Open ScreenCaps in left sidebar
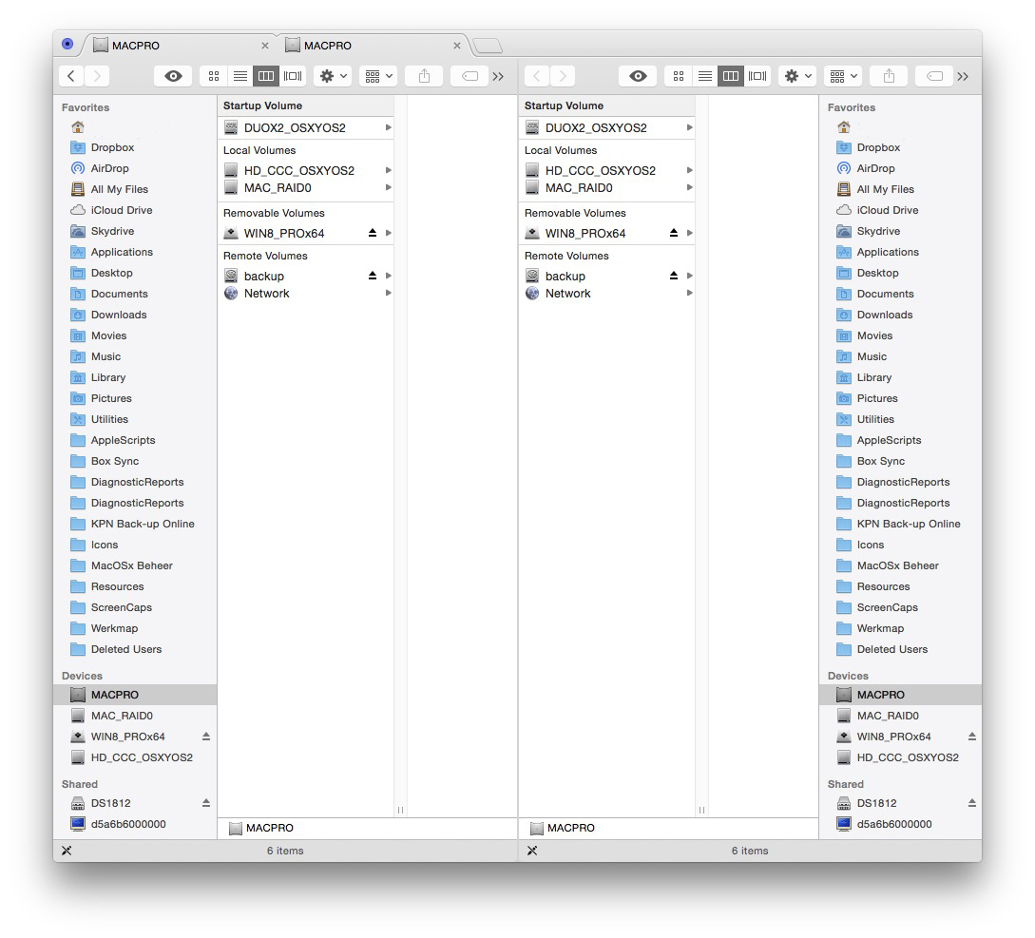1035x938 pixels. [x=135, y=607]
